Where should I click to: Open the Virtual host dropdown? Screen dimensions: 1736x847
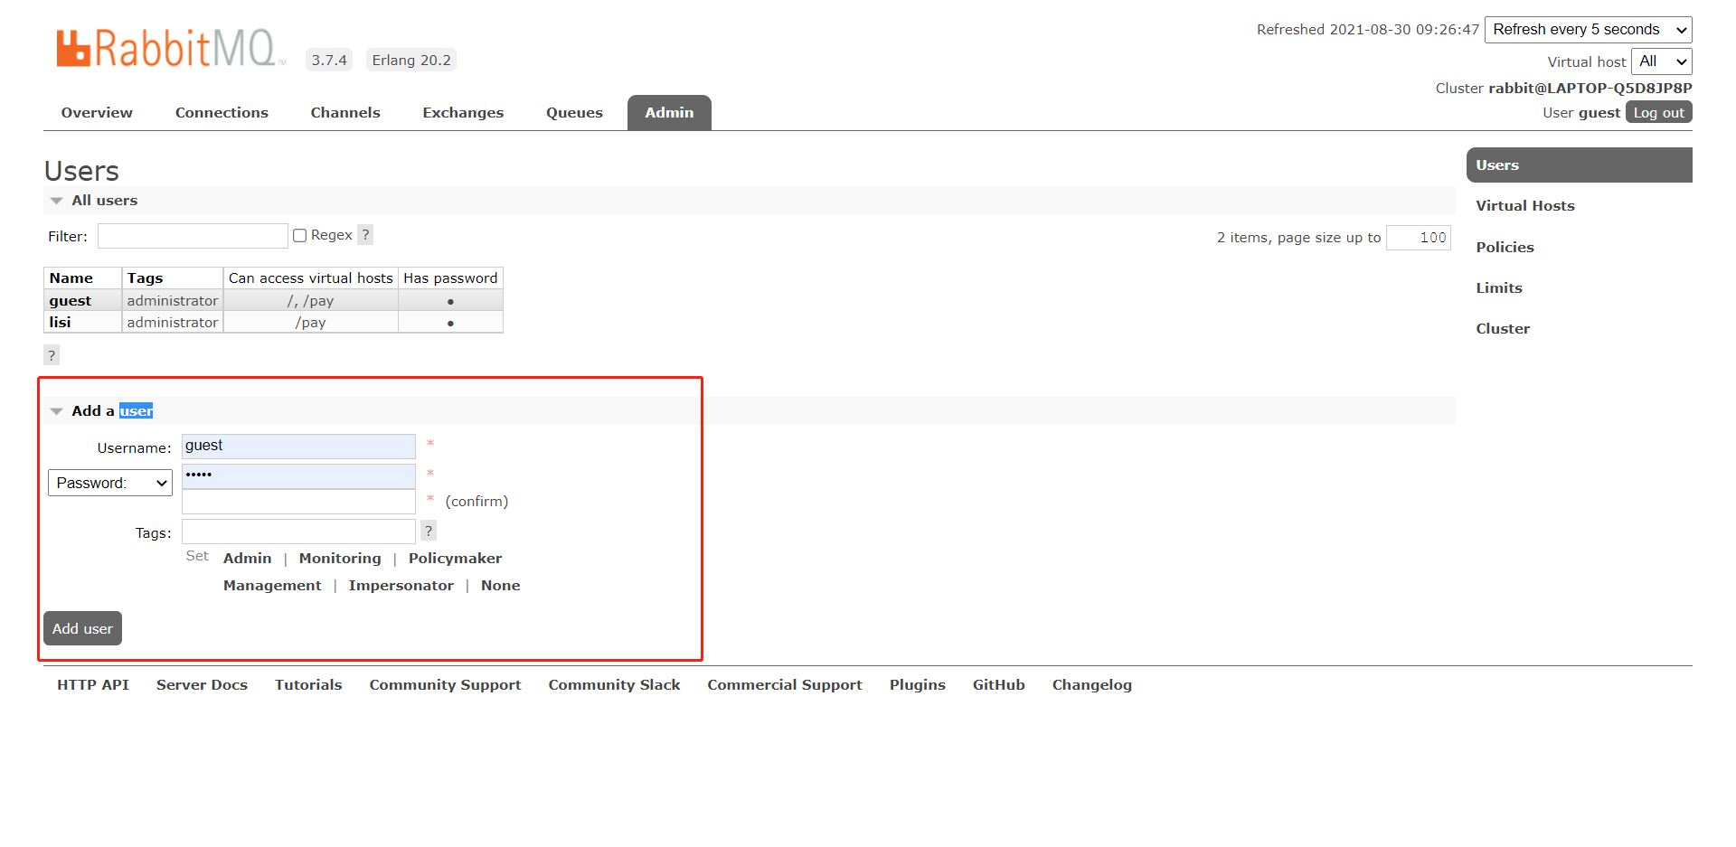click(x=1662, y=61)
